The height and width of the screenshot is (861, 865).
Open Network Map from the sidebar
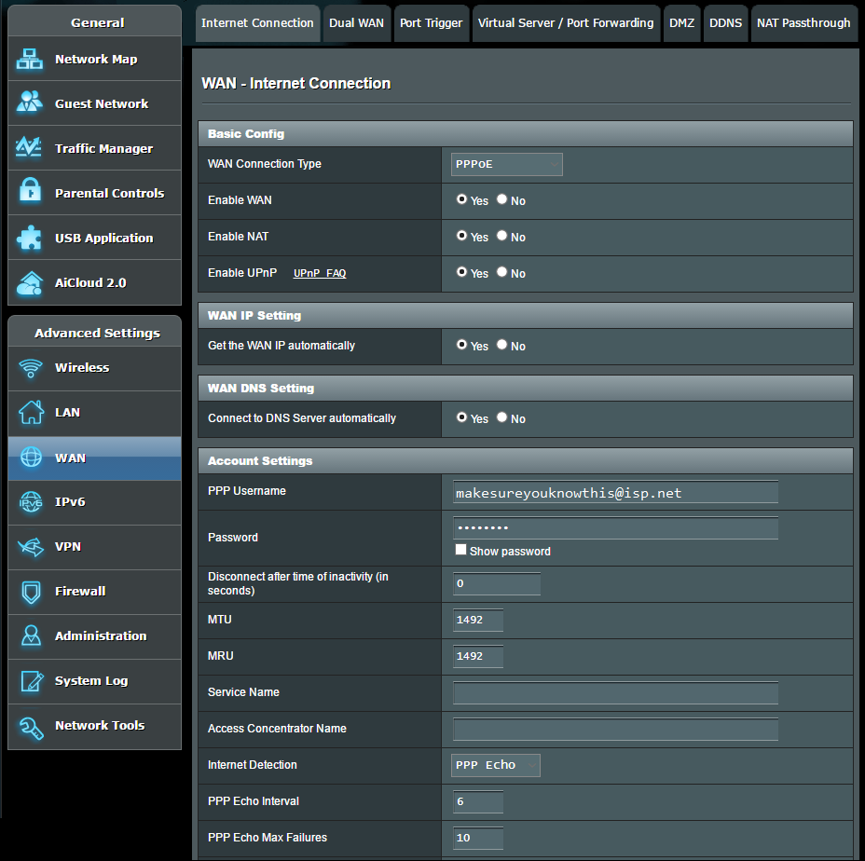(94, 59)
